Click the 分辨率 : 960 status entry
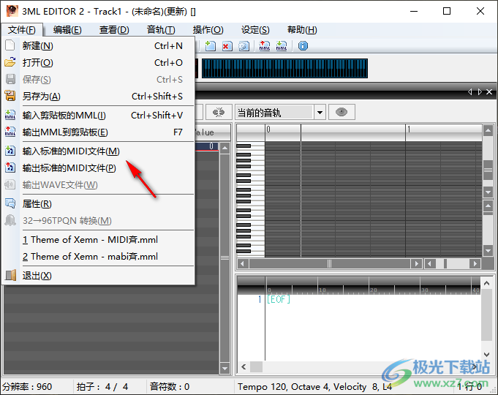 pos(27,387)
